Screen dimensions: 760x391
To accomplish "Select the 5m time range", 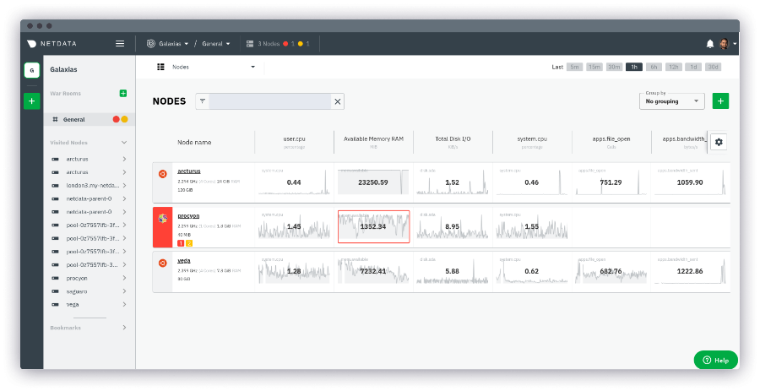I will coord(574,67).
